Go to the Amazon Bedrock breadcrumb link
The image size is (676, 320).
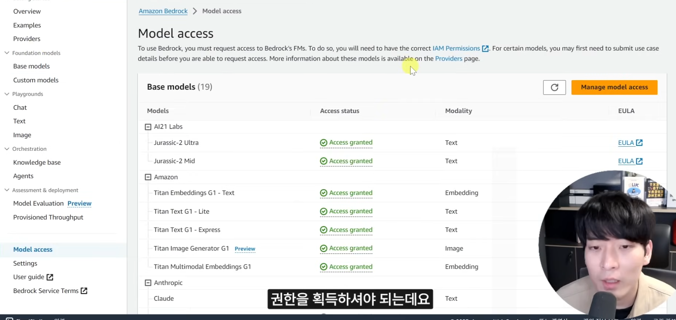(163, 11)
